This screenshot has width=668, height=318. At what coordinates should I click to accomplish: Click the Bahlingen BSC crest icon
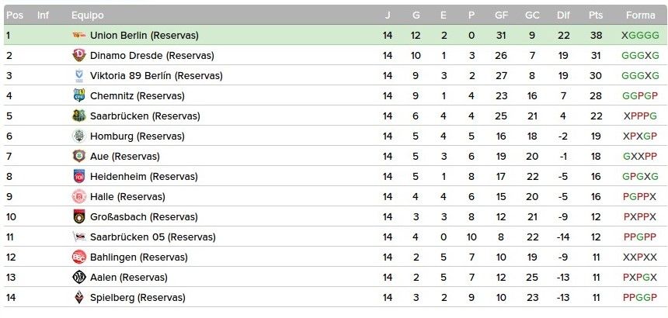click(79, 258)
